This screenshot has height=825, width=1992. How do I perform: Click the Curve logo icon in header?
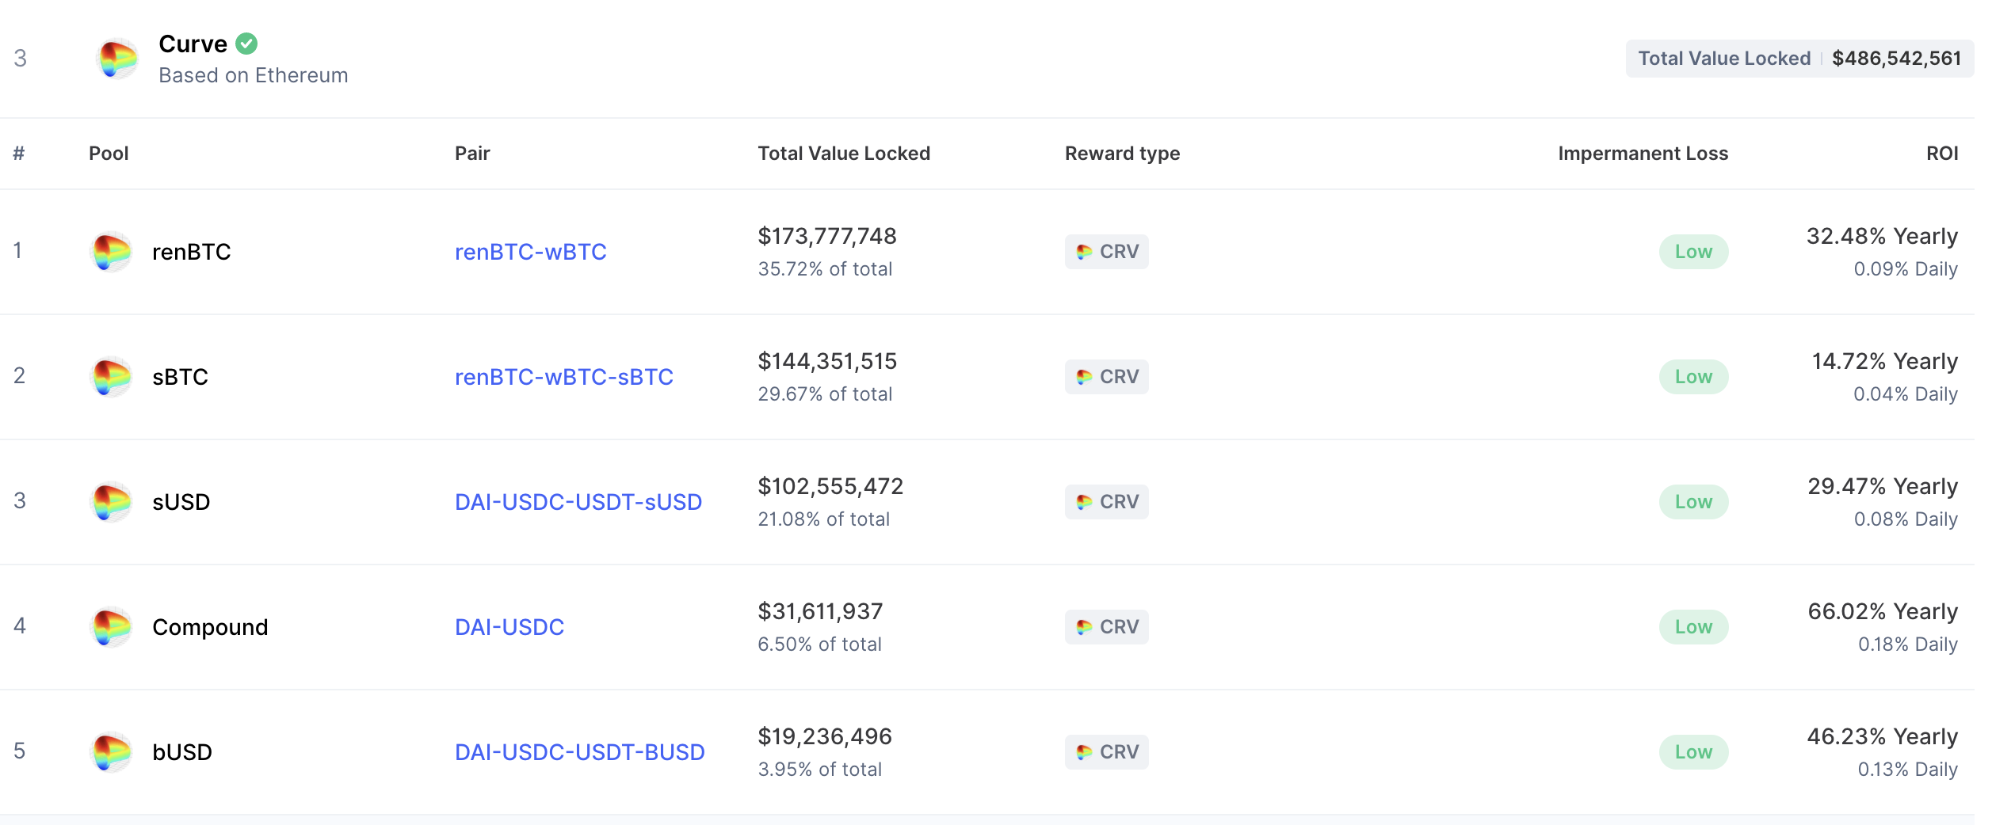116,59
